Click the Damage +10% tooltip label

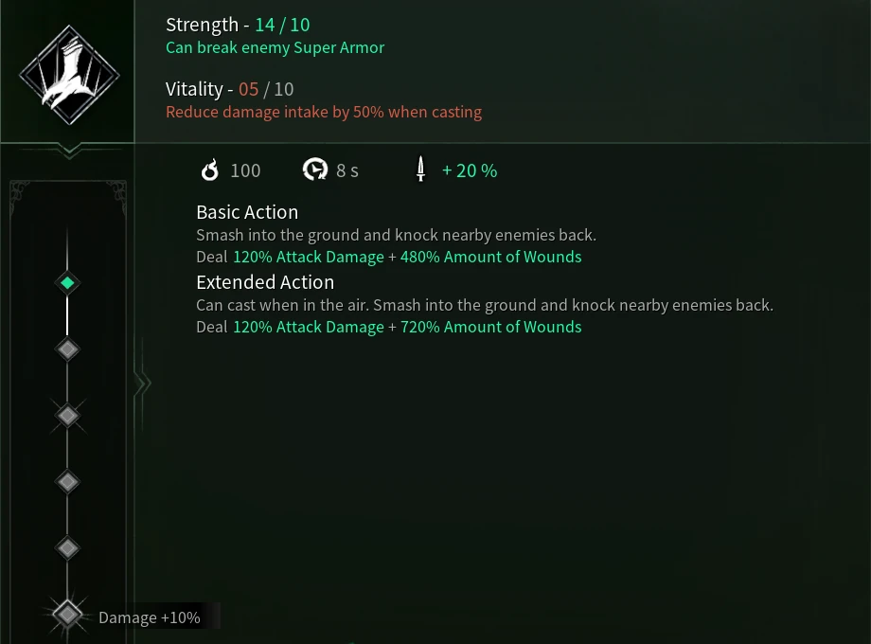[150, 617]
